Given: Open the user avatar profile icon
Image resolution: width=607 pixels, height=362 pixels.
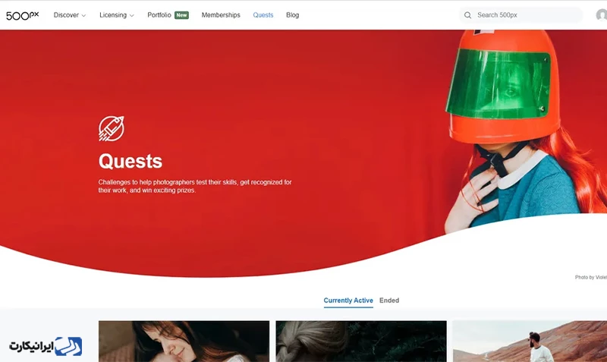Looking at the screenshot, I should click(x=602, y=15).
